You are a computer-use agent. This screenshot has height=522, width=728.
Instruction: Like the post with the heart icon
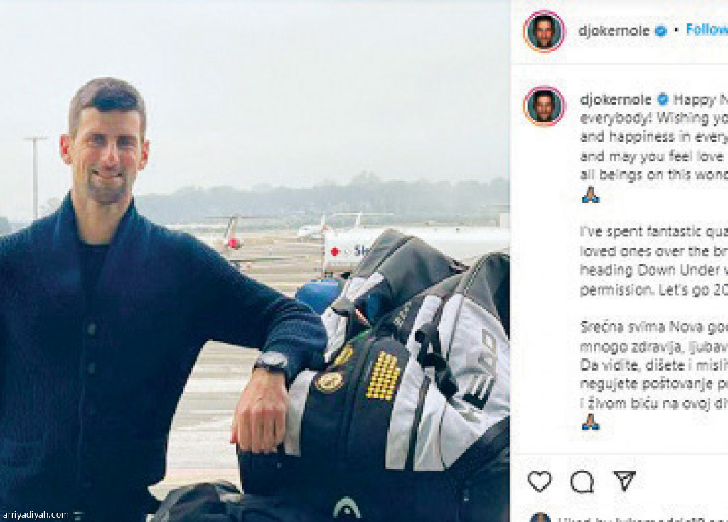(x=539, y=481)
